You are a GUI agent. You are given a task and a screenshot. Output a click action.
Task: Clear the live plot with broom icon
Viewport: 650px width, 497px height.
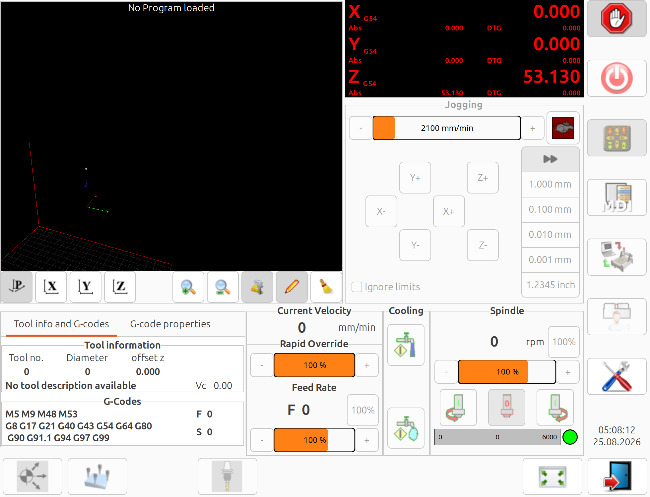326,287
